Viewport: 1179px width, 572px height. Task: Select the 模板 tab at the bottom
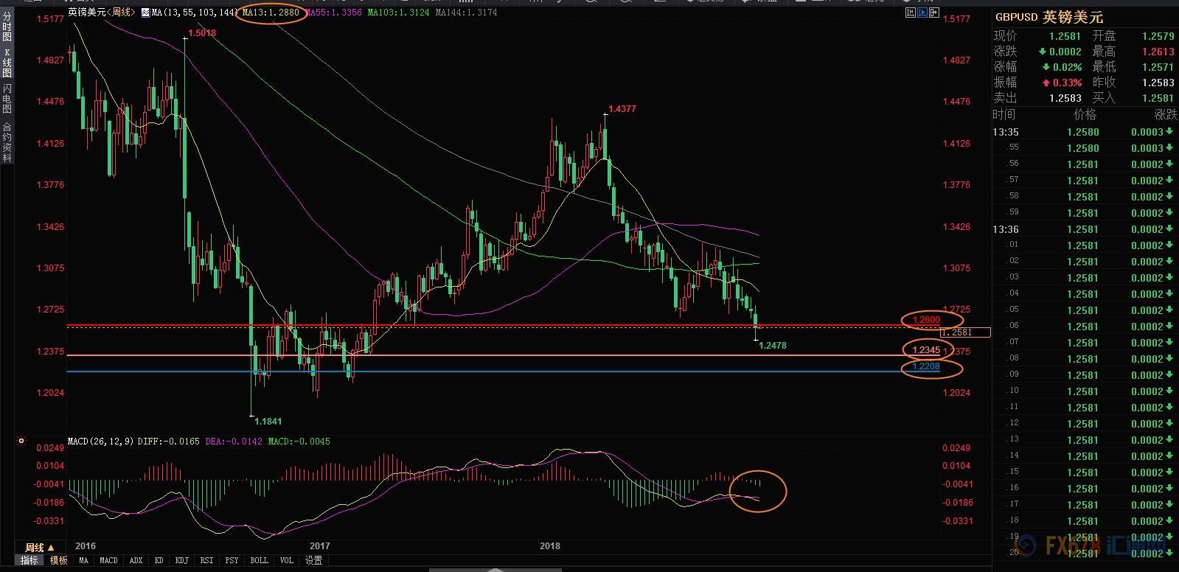coord(59,560)
